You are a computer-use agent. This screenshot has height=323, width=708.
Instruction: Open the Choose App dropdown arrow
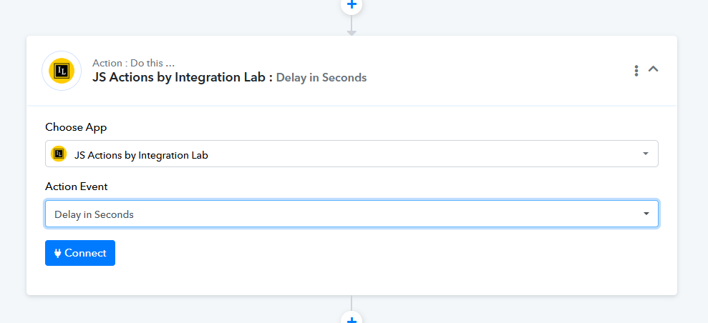click(645, 154)
